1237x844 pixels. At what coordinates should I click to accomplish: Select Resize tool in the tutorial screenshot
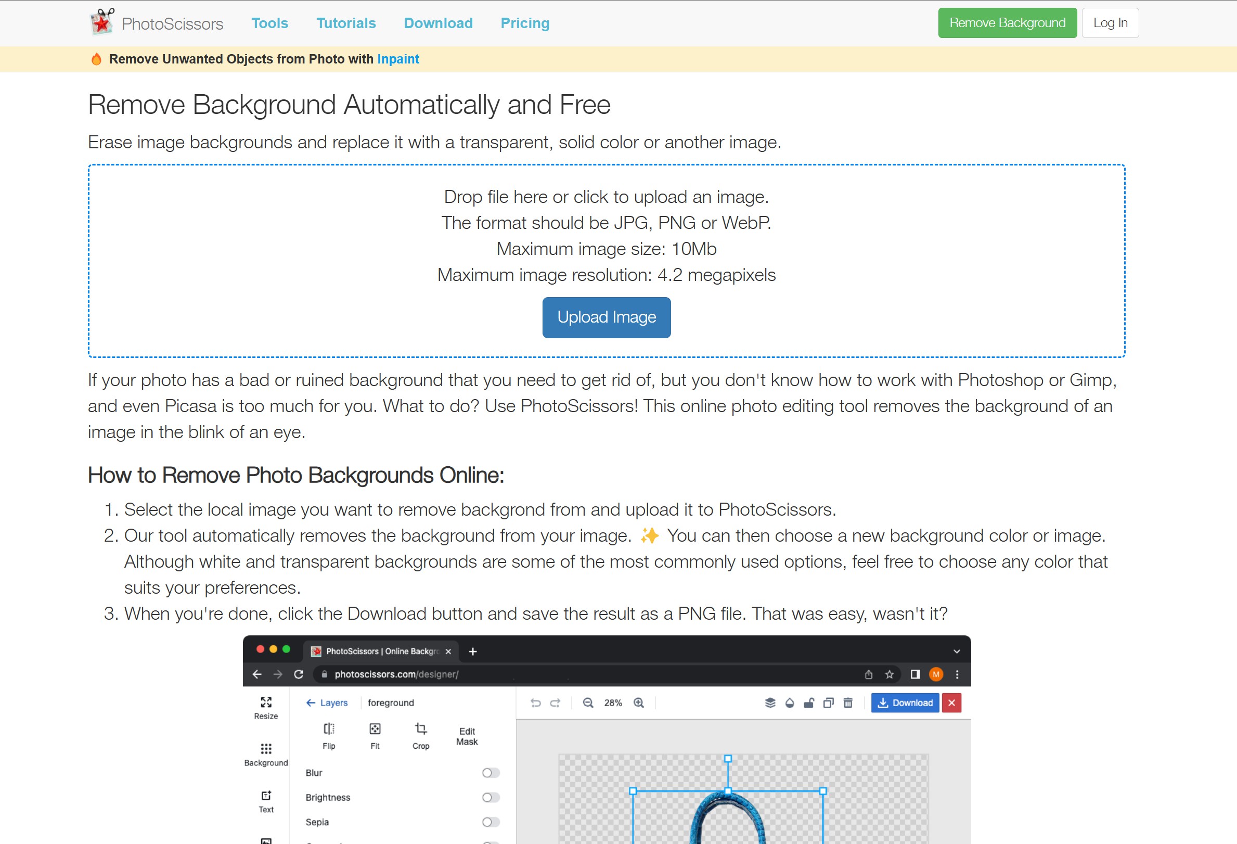coord(266,708)
